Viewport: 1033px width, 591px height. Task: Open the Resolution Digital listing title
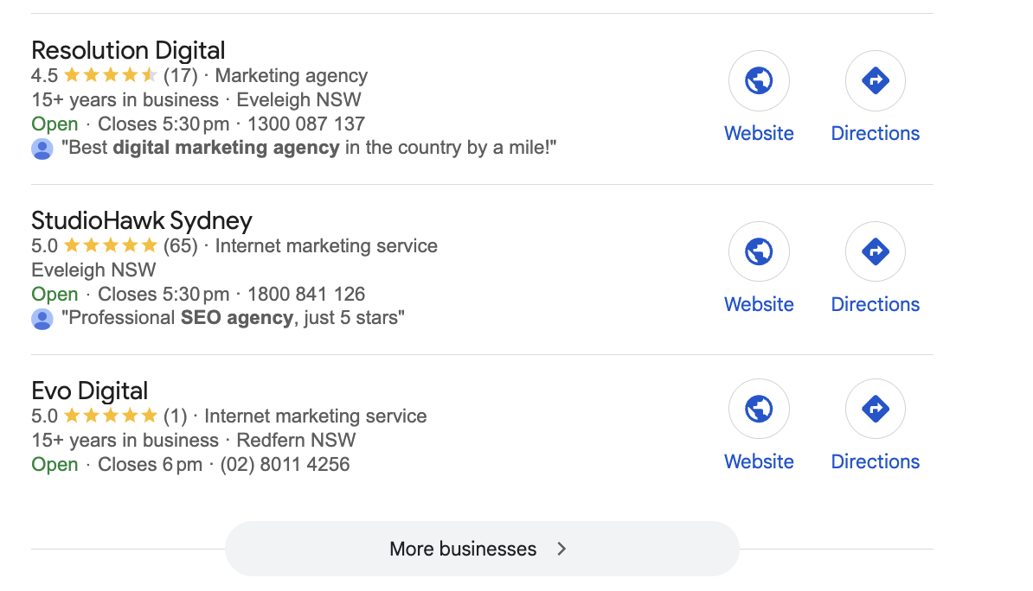coord(128,50)
